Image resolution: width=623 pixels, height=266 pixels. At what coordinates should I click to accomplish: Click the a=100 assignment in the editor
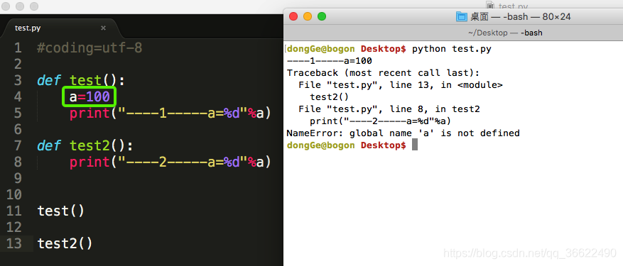click(90, 97)
